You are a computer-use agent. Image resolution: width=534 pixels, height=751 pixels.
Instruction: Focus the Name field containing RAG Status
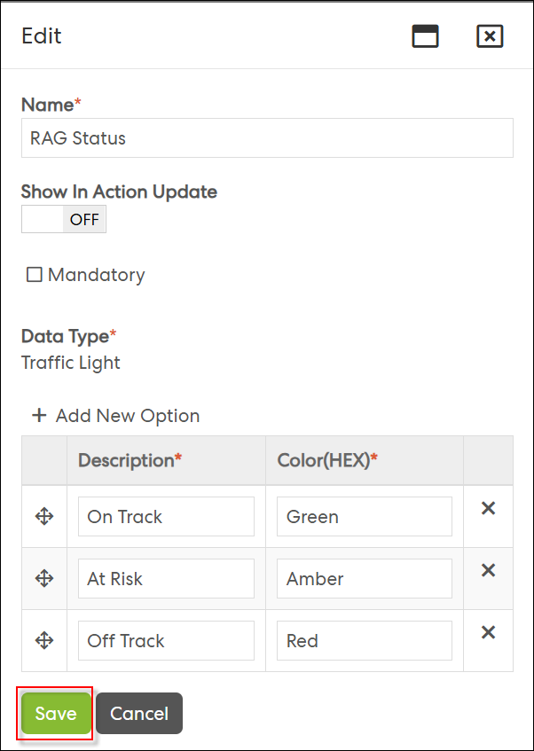coord(267,138)
